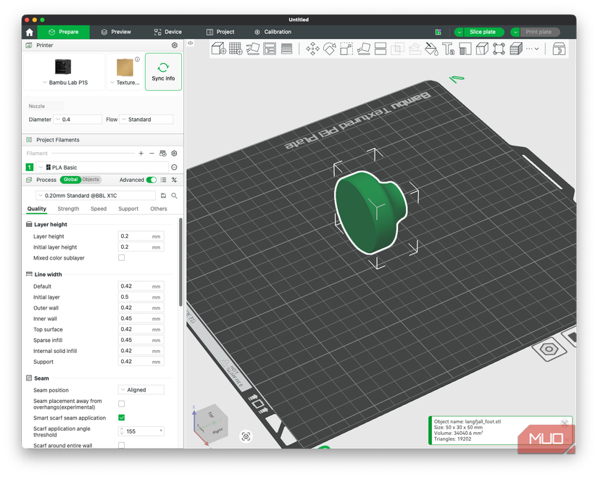Screen dimensions: 598x477
Task: Open the Seam position Aligned dropdown
Action: point(141,390)
